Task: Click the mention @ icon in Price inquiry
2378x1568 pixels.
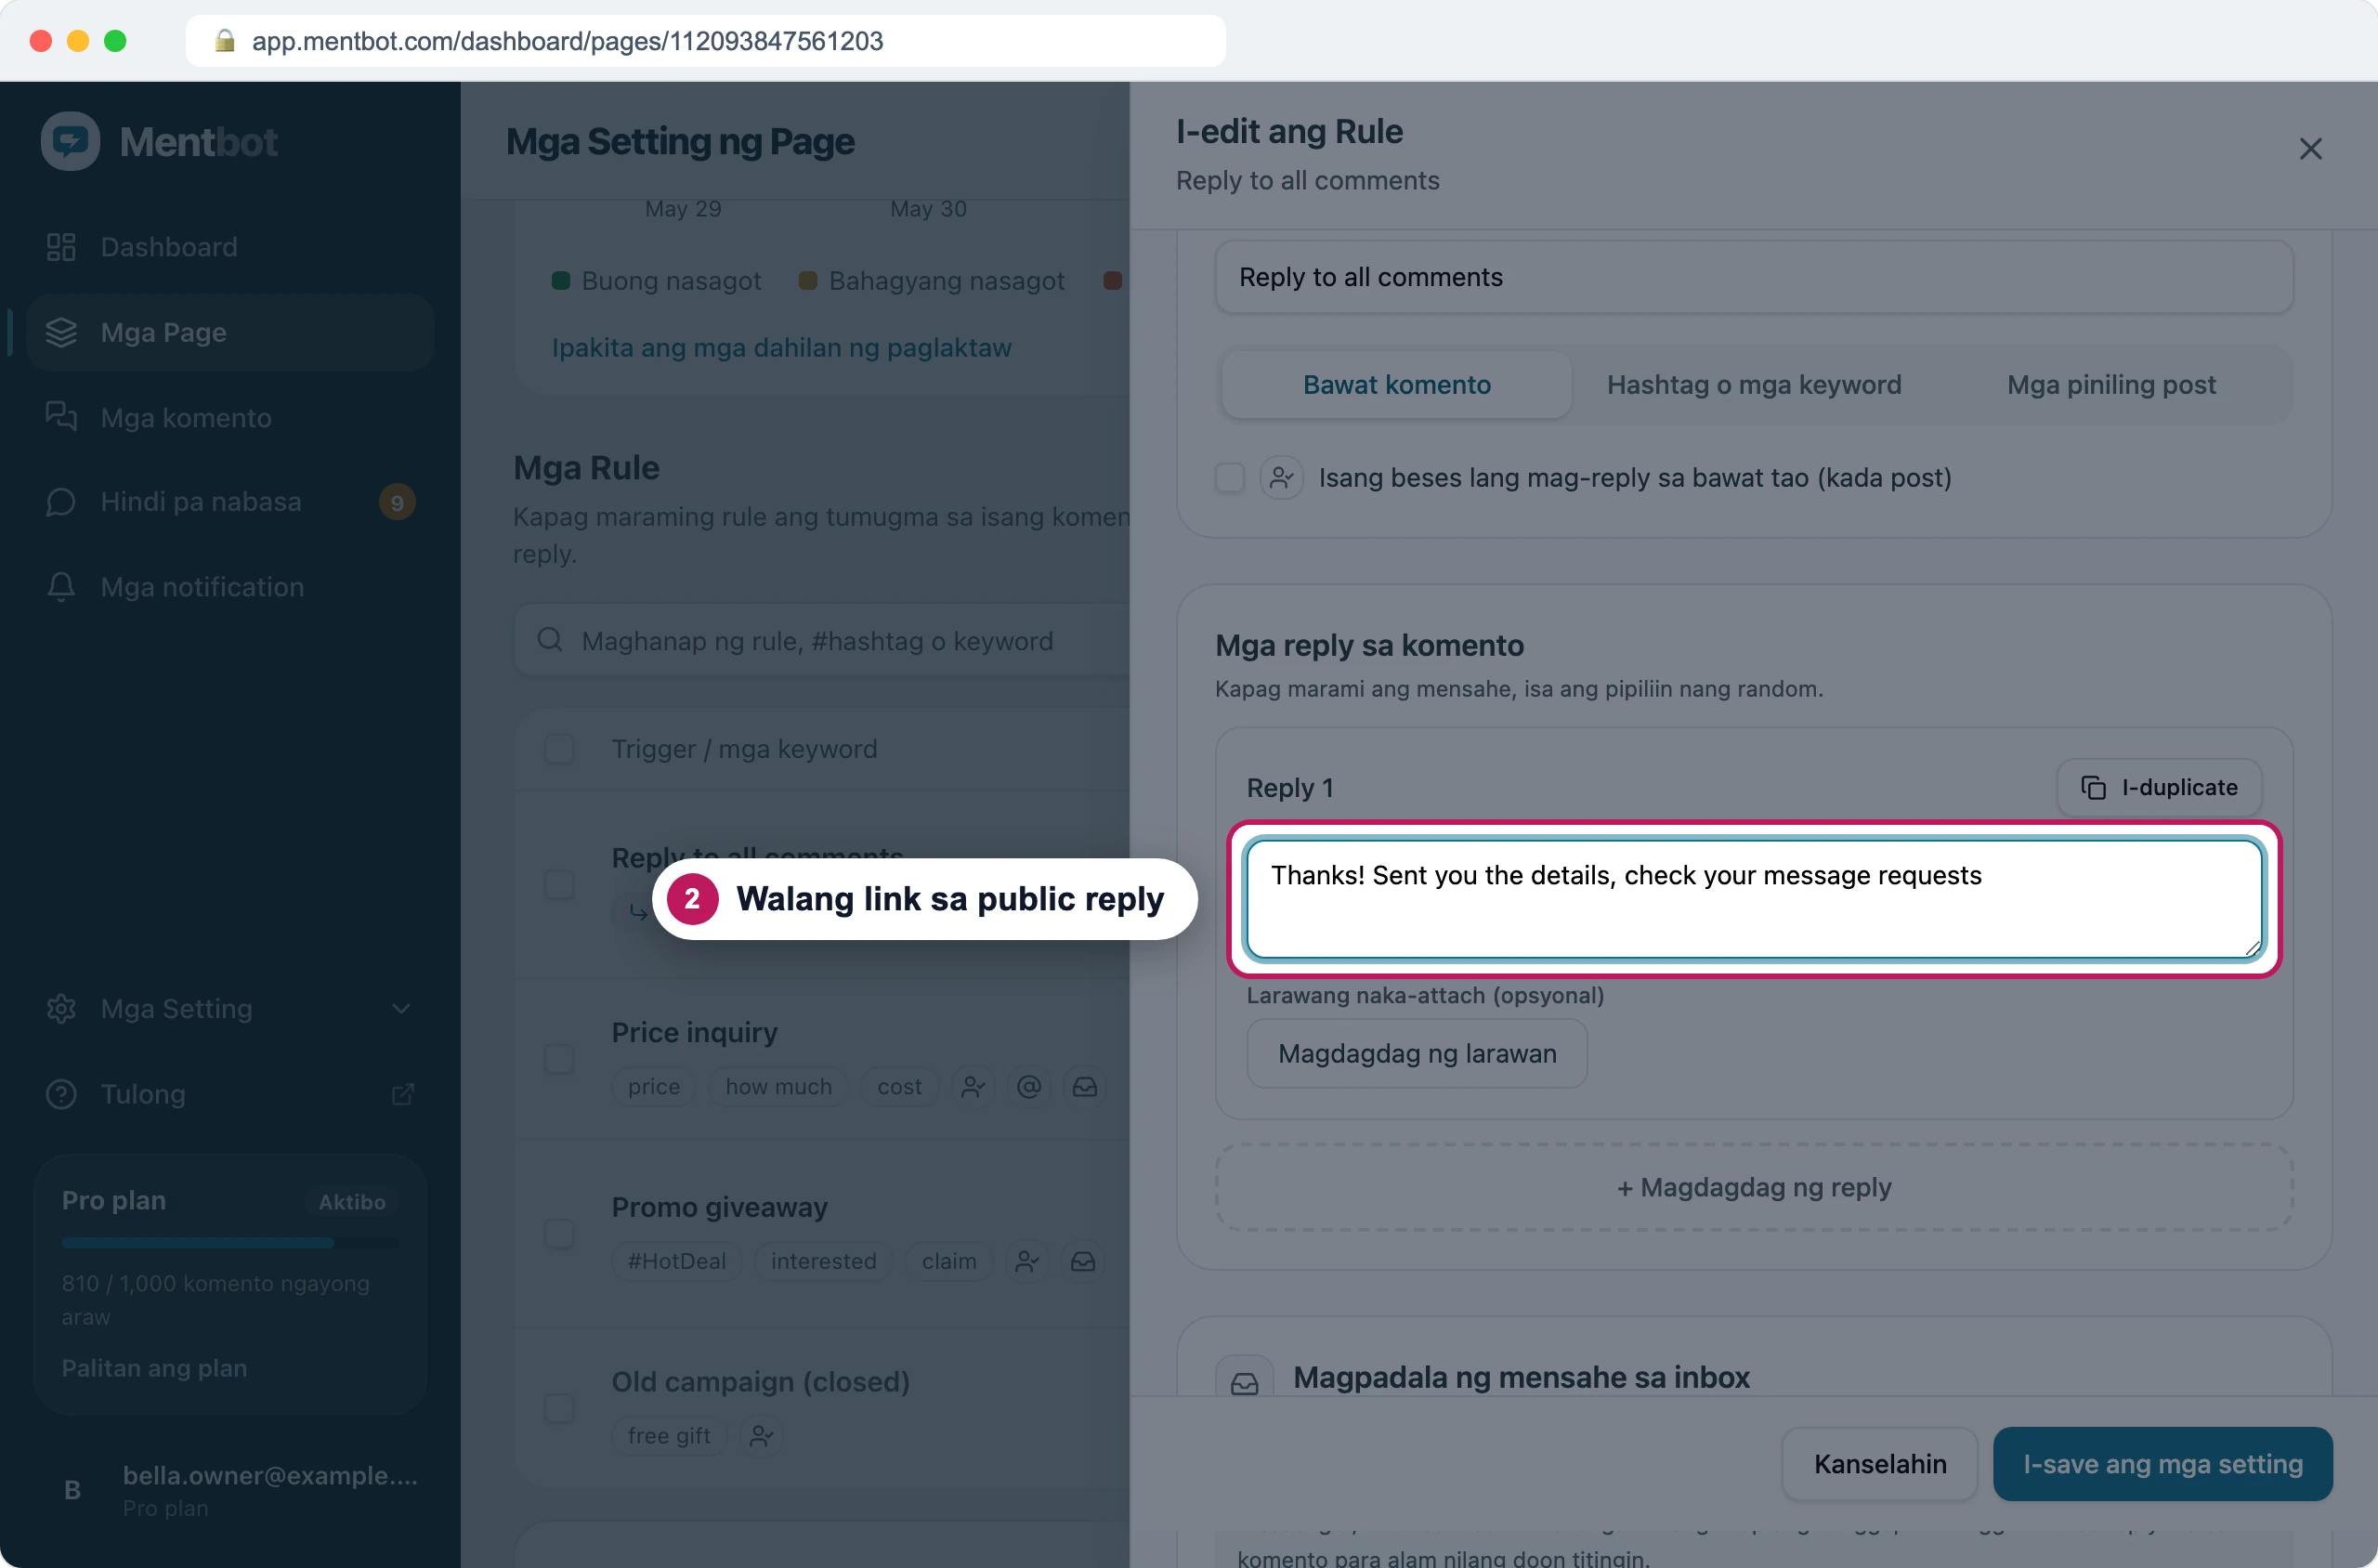Action: [x=1029, y=1087]
